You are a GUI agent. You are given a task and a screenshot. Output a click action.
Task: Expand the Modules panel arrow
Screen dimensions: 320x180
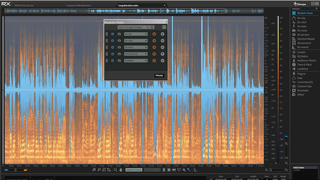317,8
